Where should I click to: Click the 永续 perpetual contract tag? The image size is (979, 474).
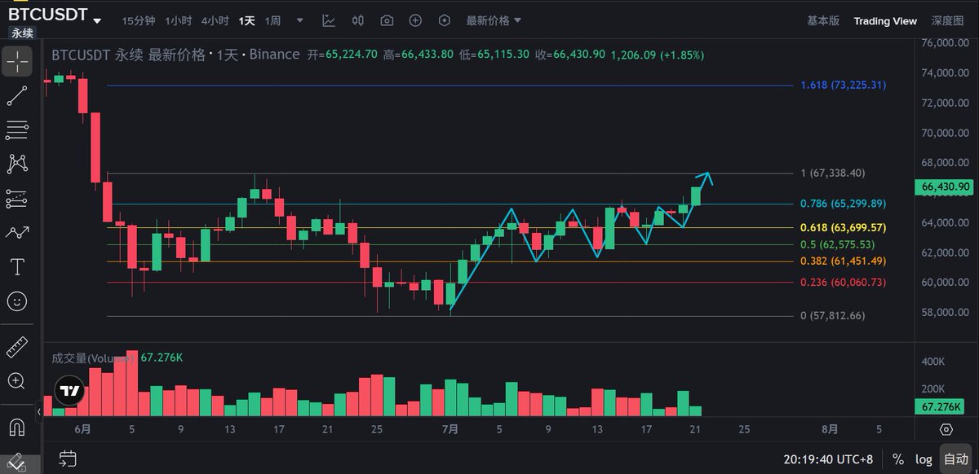coord(23,34)
